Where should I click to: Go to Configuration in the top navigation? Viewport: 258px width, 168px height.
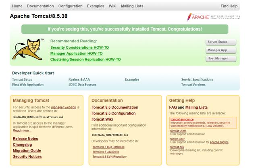pos(71,6)
